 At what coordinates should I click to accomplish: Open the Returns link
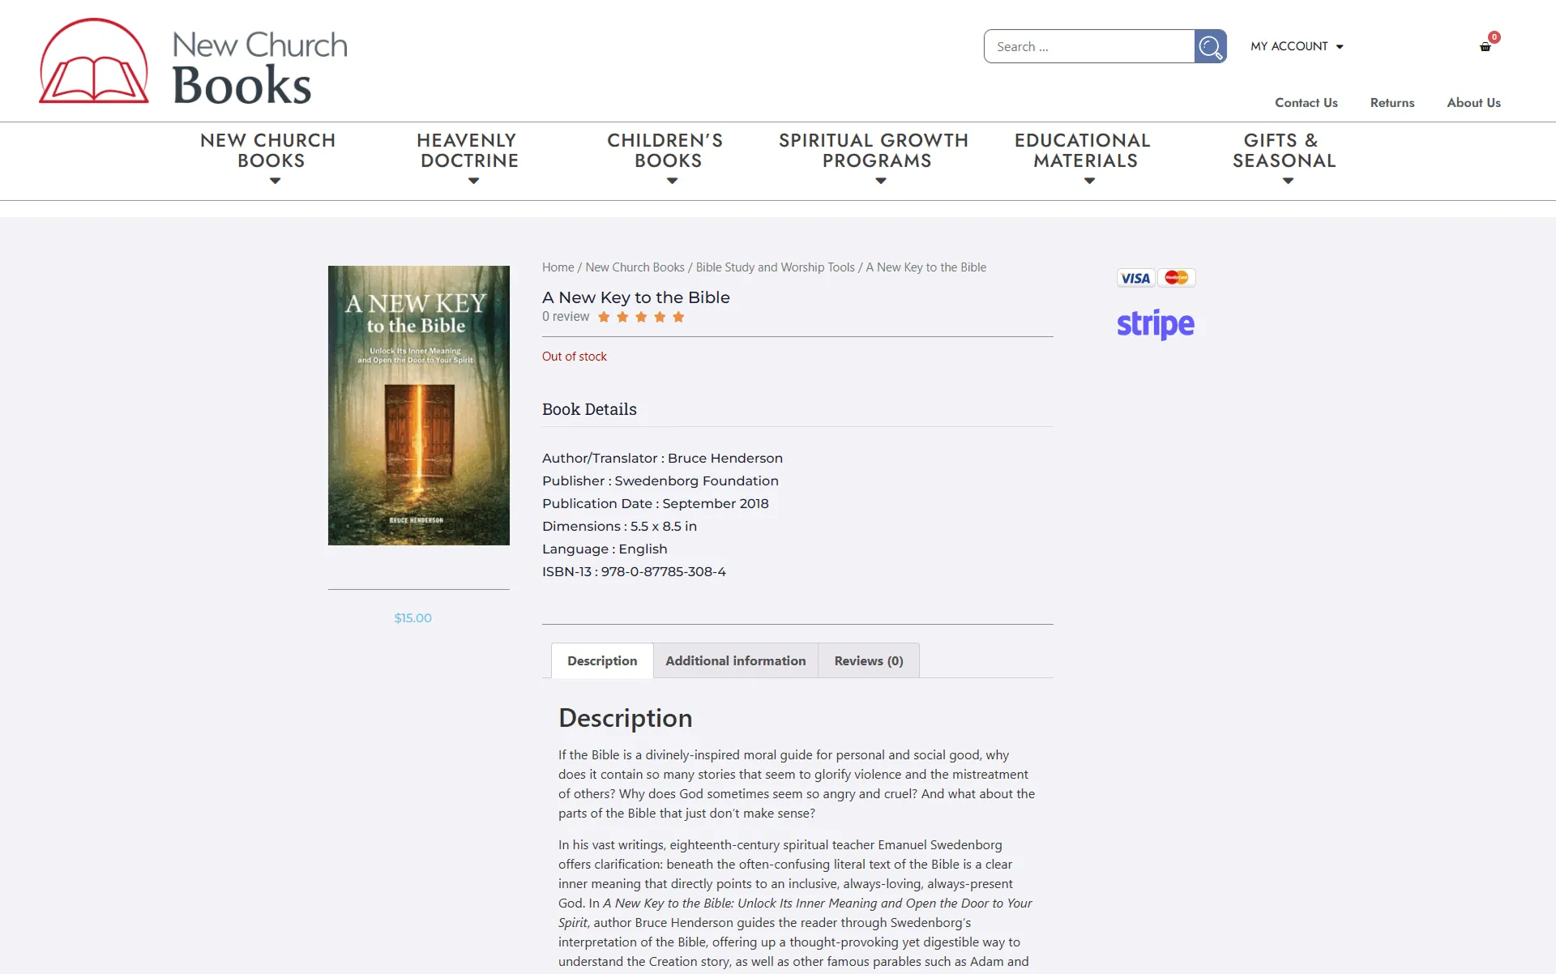pyautogui.click(x=1391, y=103)
